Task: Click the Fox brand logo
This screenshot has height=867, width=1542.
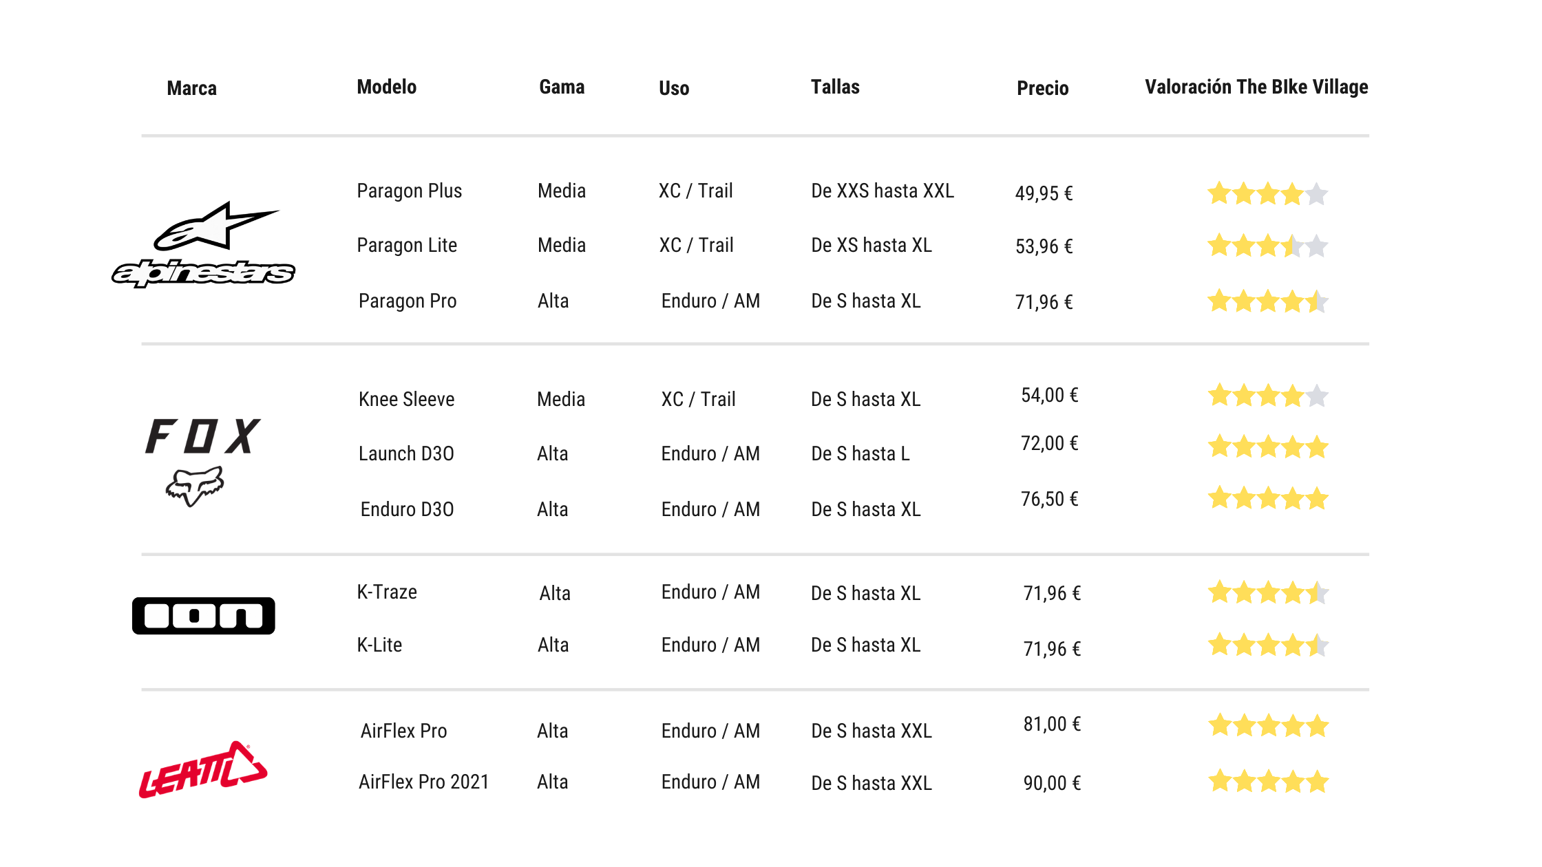Action: 202,461
